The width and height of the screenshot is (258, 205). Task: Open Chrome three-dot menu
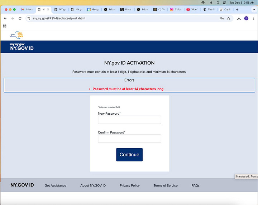point(254,18)
